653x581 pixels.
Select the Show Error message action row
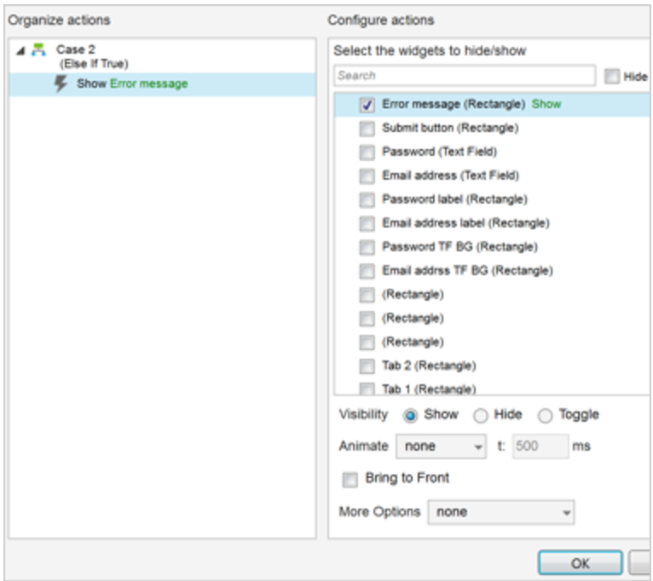162,84
